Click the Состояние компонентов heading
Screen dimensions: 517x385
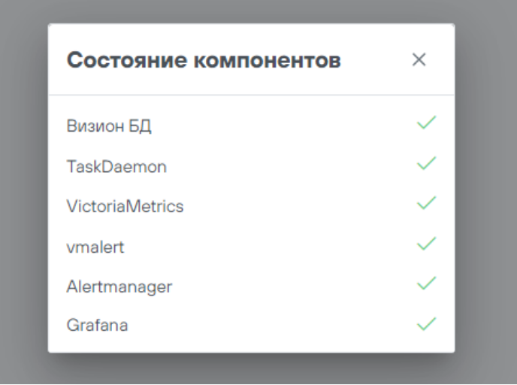tap(204, 60)
